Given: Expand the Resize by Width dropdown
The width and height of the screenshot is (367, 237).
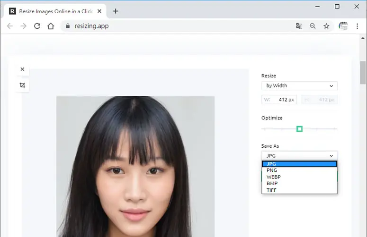Looking at the screenshot, I should (x=299, y=85).
